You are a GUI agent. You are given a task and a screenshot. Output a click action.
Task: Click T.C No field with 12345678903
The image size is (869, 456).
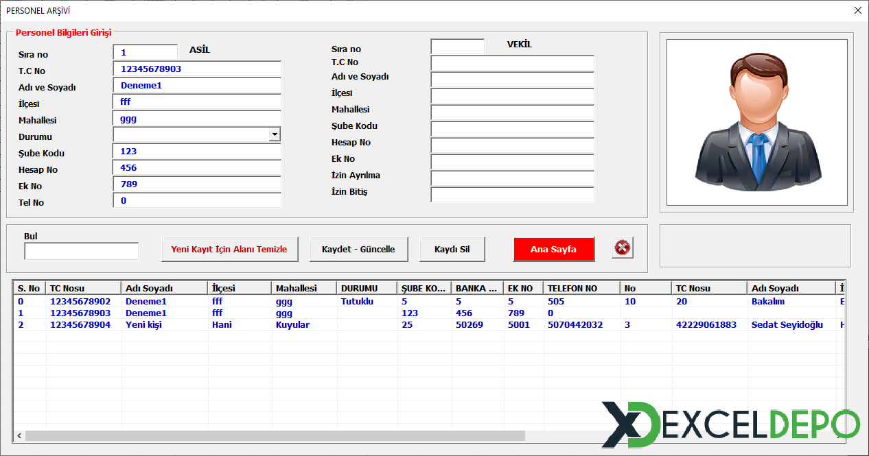tap(197, 69)
